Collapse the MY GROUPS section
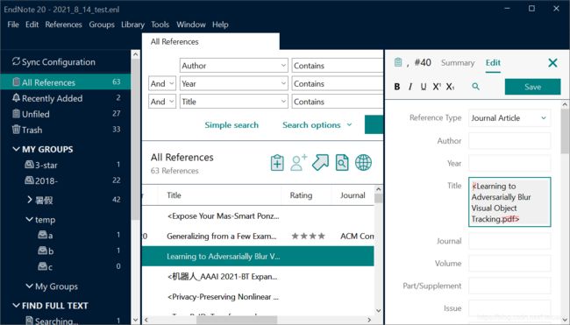Image resolution: width=570 pixels, height=325 pixels. click(16, 149)
